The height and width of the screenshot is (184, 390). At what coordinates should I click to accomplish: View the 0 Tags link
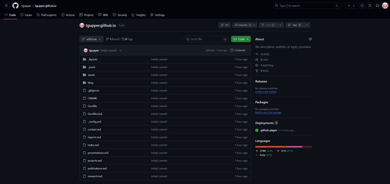click(x=128, y=39)
